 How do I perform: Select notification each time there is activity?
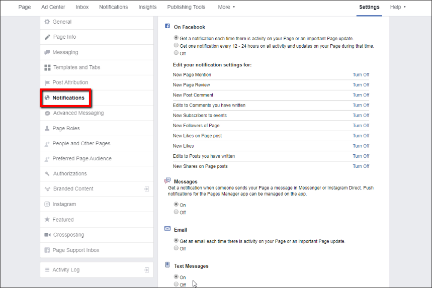[x=176, y=38]
